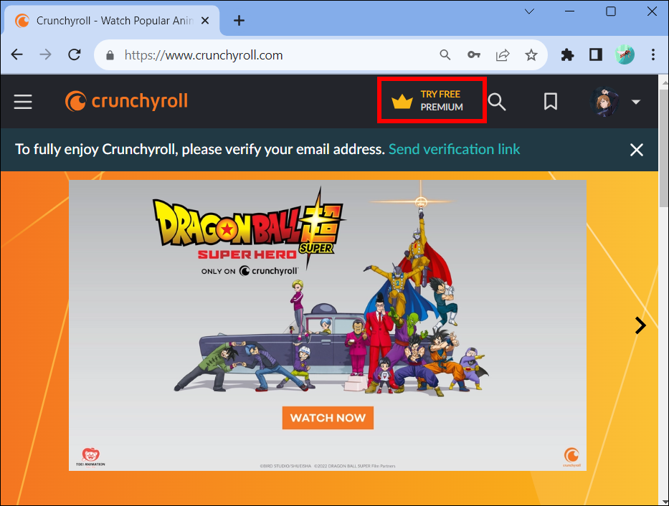The width and height of the screenshot is (669, 506).
Task: Open saved passwords key icon
Action: [473, 55]
